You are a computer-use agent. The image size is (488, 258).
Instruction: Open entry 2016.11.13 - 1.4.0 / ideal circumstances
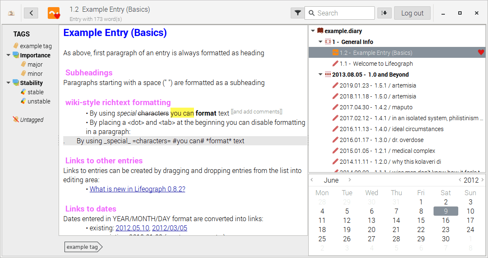pos(397,129)
